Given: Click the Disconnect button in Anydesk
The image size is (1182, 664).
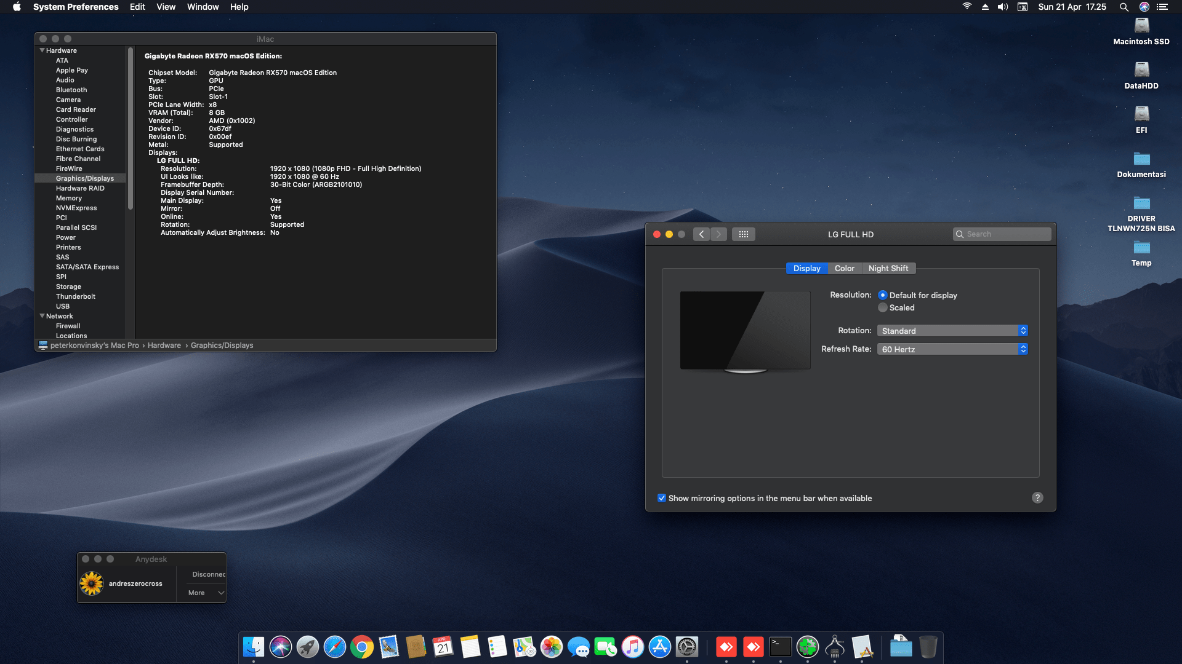Looking at the screenshot, I should point(208,574).
